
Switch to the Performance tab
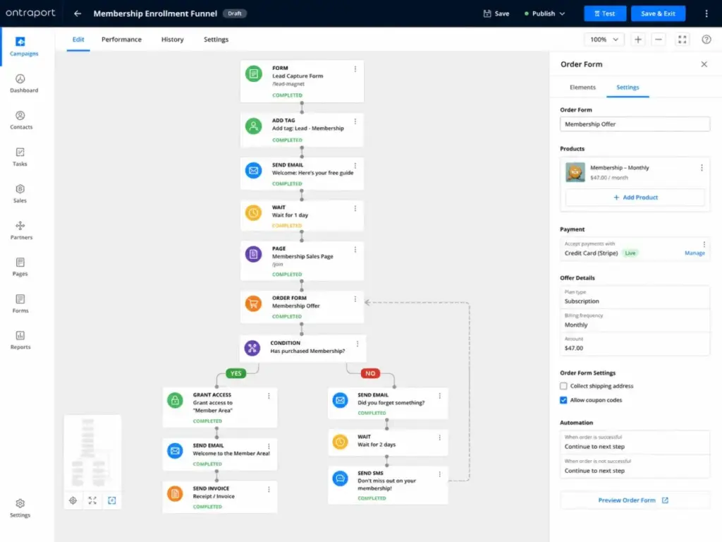coord(121,40)
